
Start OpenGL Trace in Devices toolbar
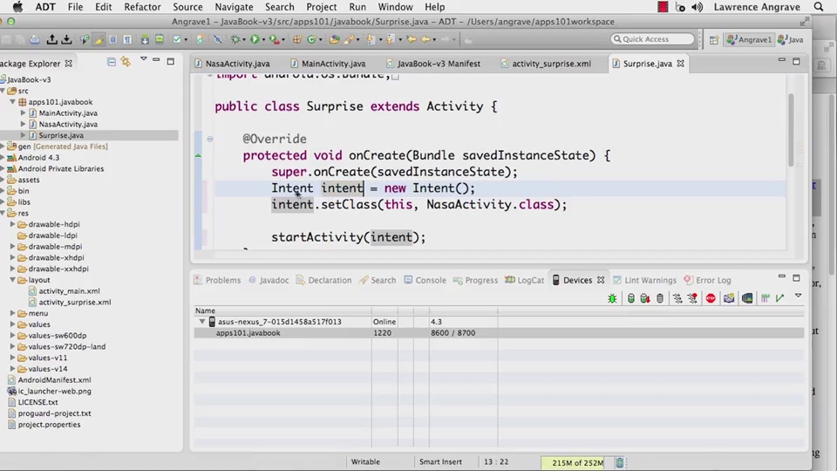click(779, 298)
